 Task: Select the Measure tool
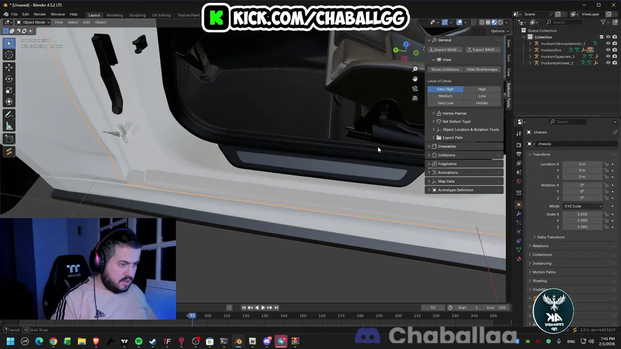pyautogui.click(x=9, y=127)
